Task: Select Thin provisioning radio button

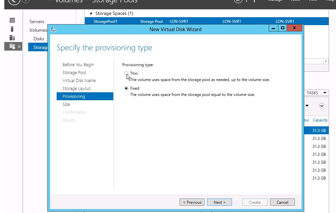Action: click(x=126, y=73)
